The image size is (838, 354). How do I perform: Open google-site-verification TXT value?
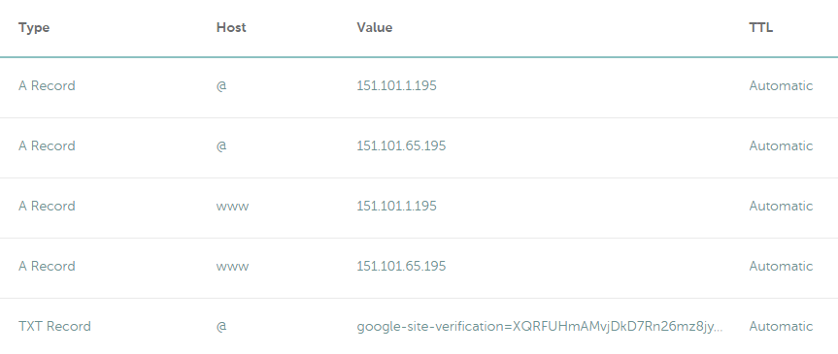[540, 326]
